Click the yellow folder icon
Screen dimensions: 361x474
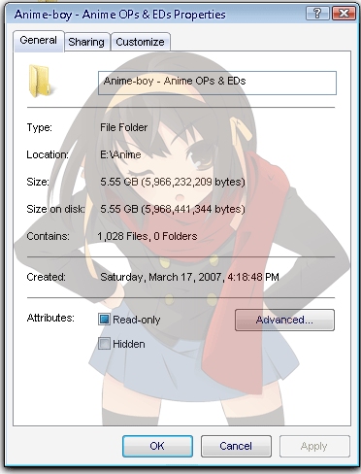click(40, 81)
